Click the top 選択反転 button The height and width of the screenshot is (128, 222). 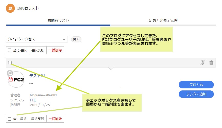coord(37,50)
